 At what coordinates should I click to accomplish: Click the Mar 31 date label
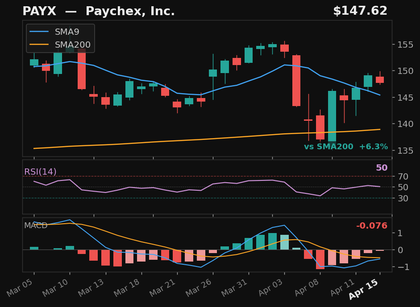click(x=235, y=288)
